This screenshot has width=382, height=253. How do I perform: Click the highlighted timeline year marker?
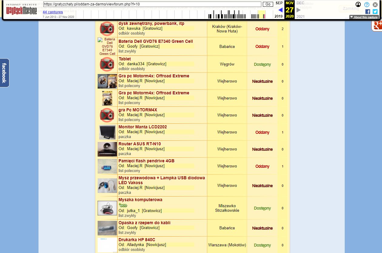pos(262,15)
